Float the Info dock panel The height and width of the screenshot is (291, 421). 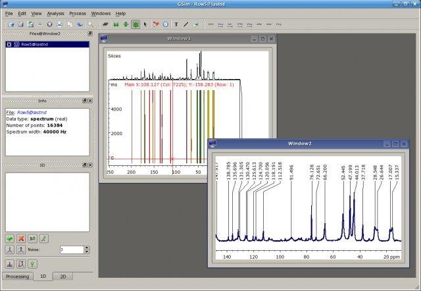[86, 101]
